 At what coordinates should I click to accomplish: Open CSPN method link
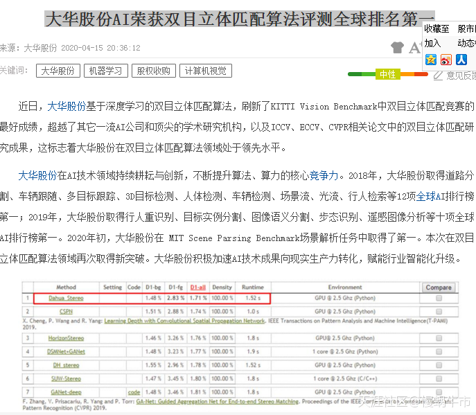tap(66, 312)
